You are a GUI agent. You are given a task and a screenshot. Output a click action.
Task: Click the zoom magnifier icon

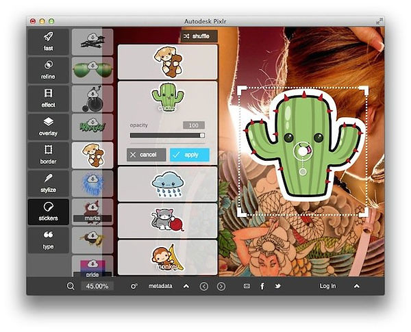(x=71, y=286)
